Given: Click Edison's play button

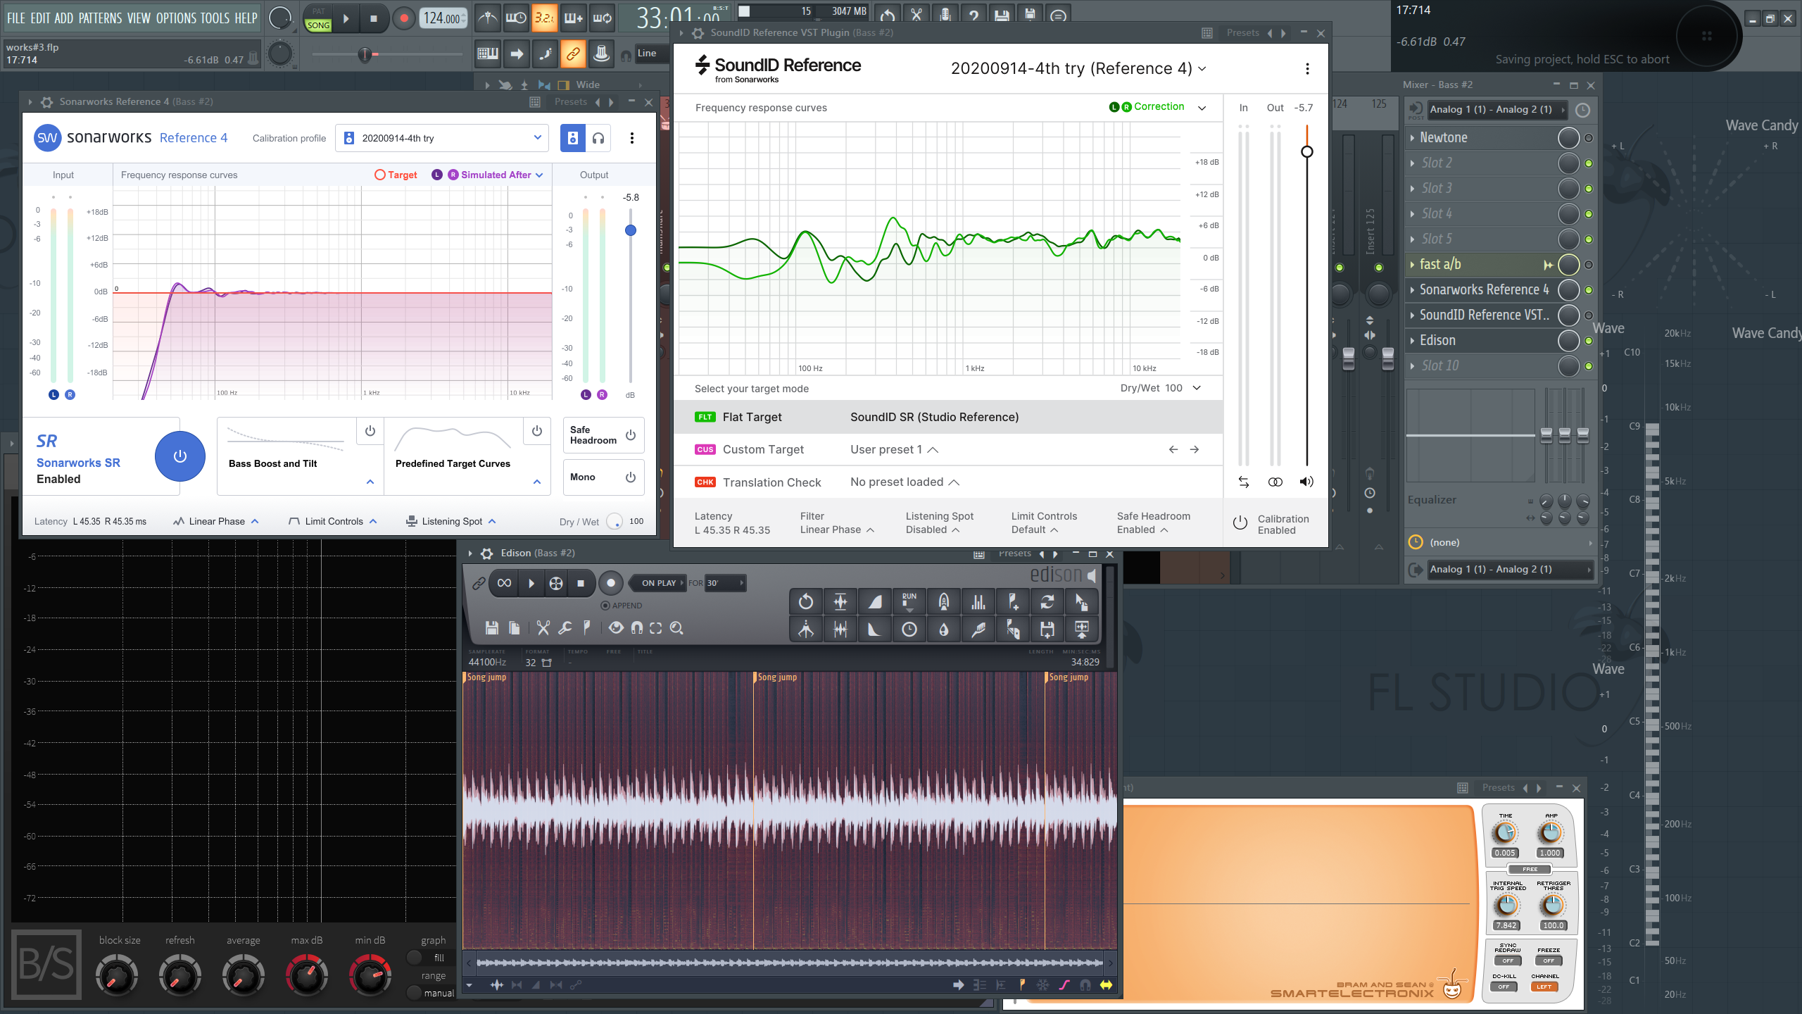Looking at the screenshot, I should (531, 583).
